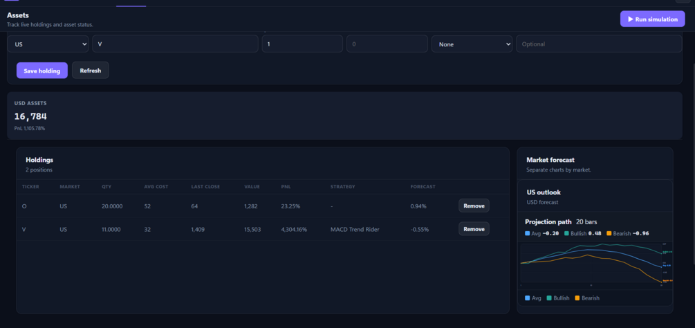Click the Optional input field
The width and height of the screenshot is (695, 328).
pyautogui.click(x=599, y=44)
